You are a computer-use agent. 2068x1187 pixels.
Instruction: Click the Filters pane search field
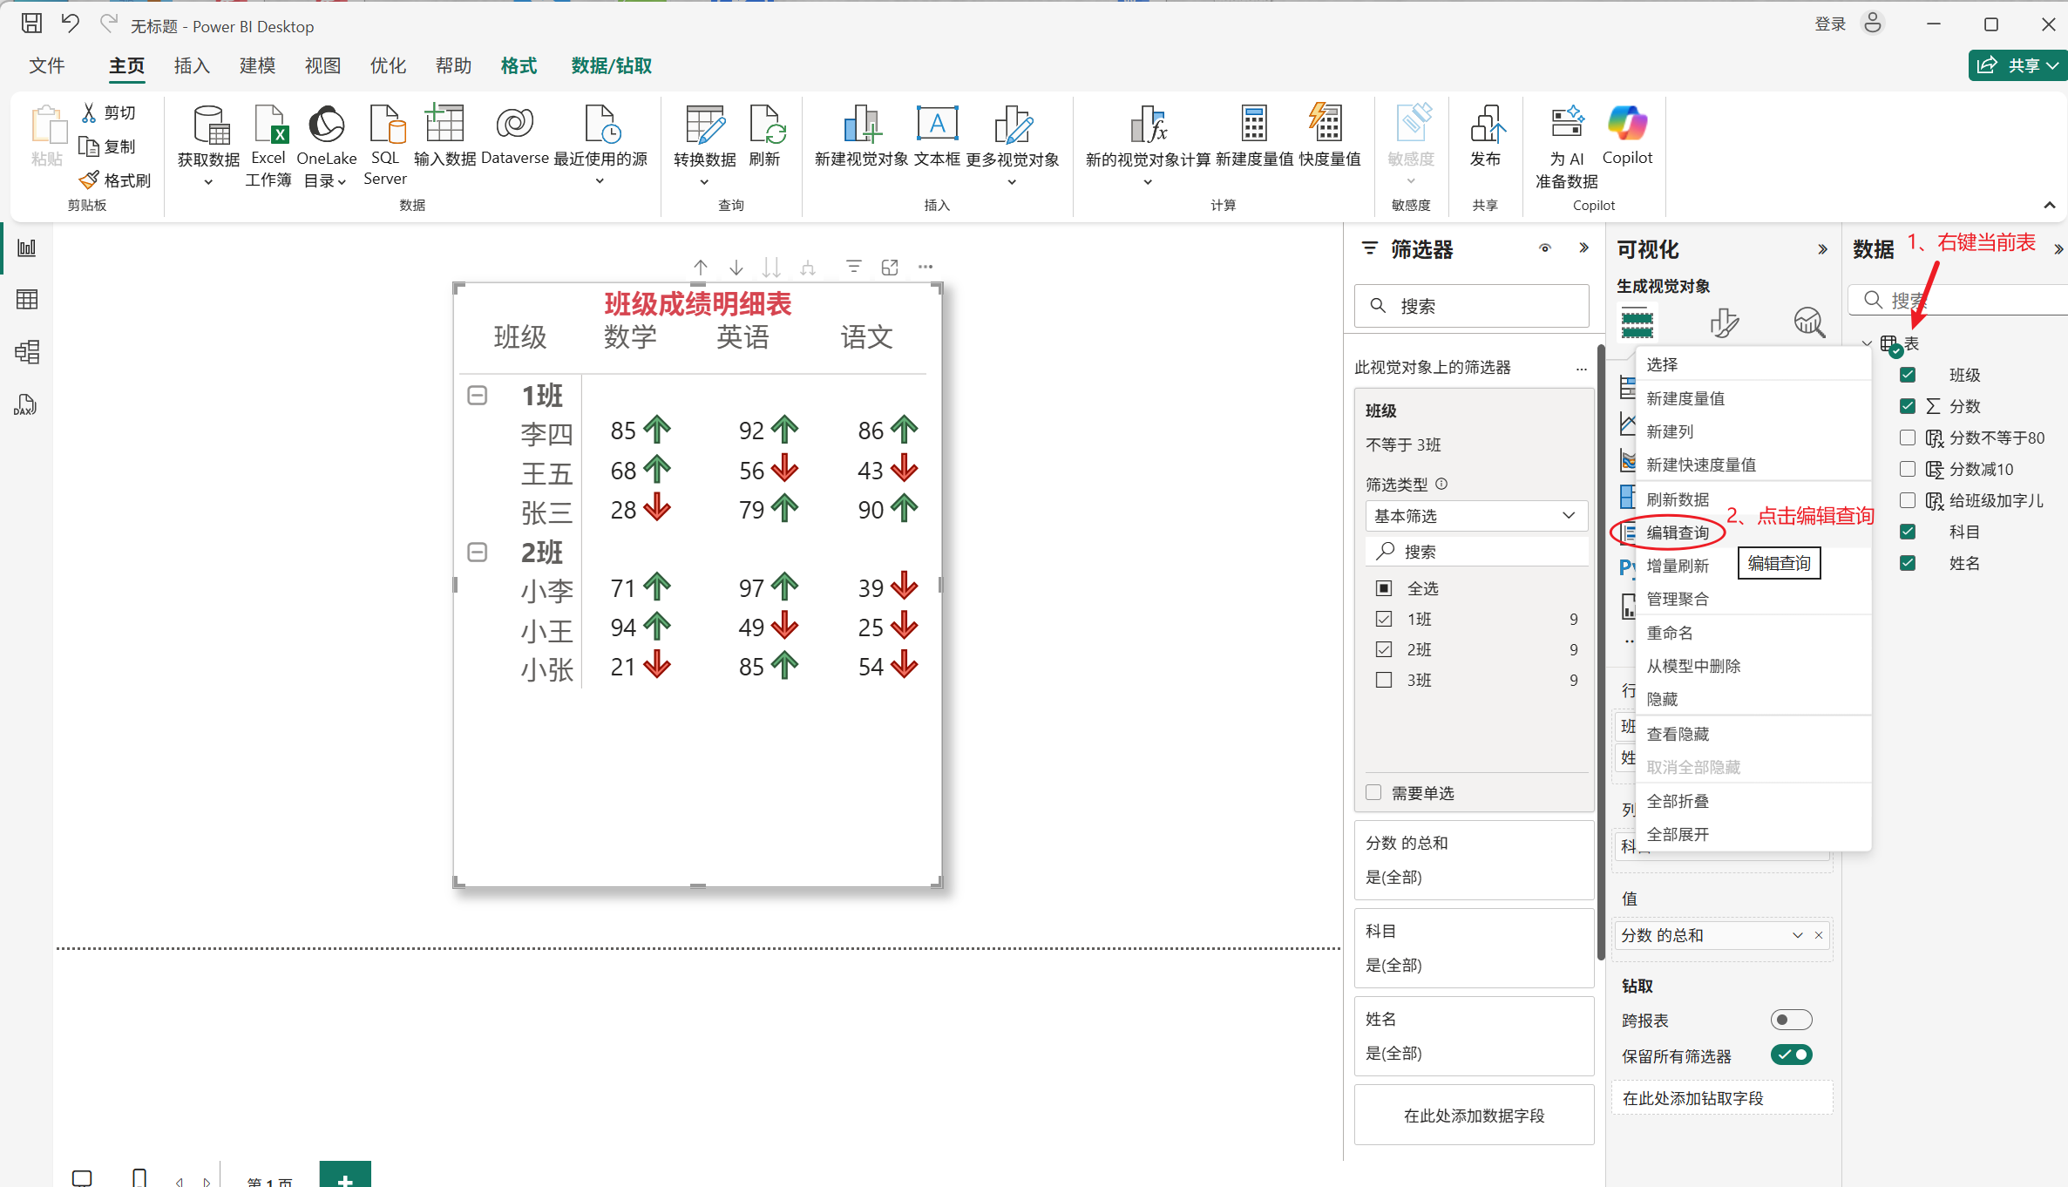[1473, 306]
